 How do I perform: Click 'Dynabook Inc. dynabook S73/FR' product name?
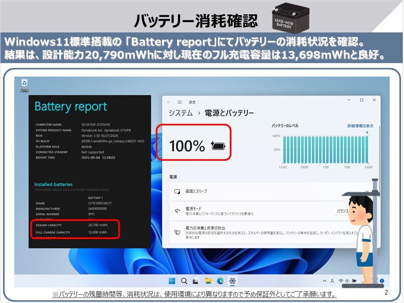pyautogui.click(x=106, y=130)
